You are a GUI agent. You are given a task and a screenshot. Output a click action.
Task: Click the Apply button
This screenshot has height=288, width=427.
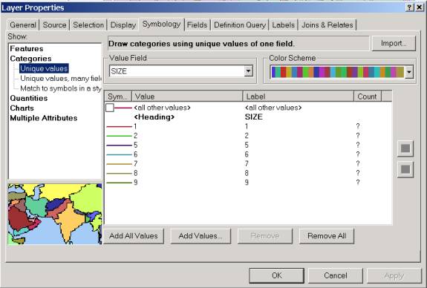pos(394,275)
